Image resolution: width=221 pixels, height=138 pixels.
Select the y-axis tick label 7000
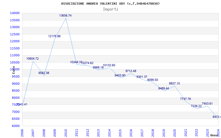coord(15,112)
